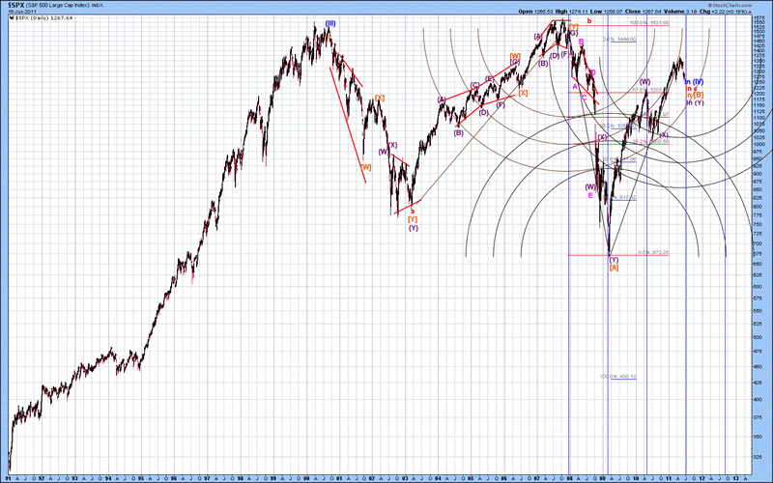Click the blue (III) wave label at 2000 peak
This screenshot has height=483, width=773.
tap(330, 23)
